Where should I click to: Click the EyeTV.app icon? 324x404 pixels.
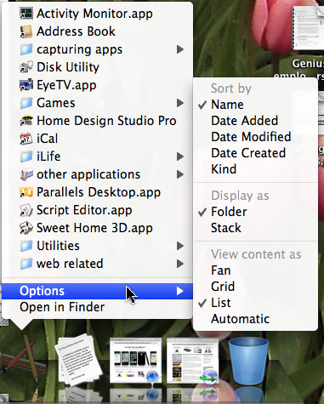(26, 85)
